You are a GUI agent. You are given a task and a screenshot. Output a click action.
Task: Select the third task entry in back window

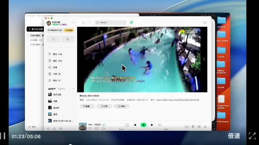[x=36, y=45]
